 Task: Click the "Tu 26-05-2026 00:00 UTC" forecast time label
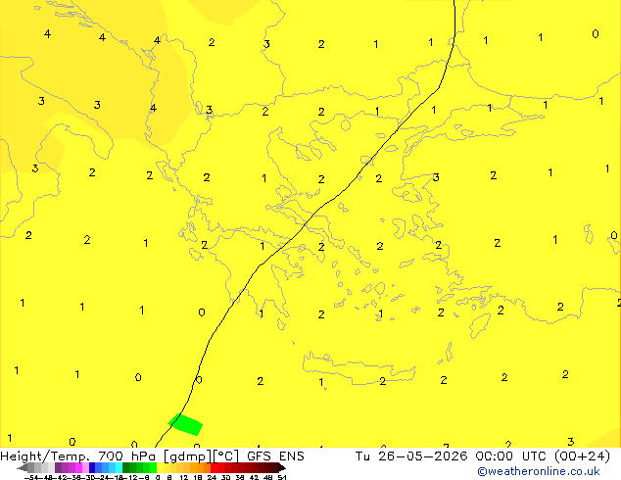pos(451,456)
